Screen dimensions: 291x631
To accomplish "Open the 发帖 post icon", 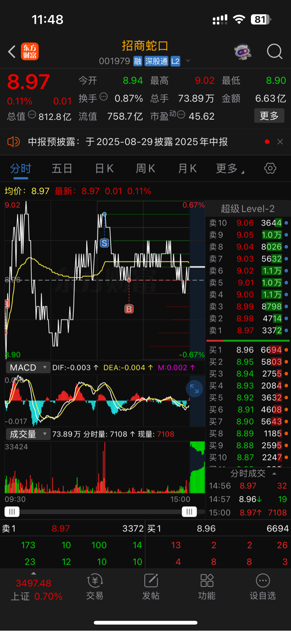I will pyautogui.click(x=151, y=587).
